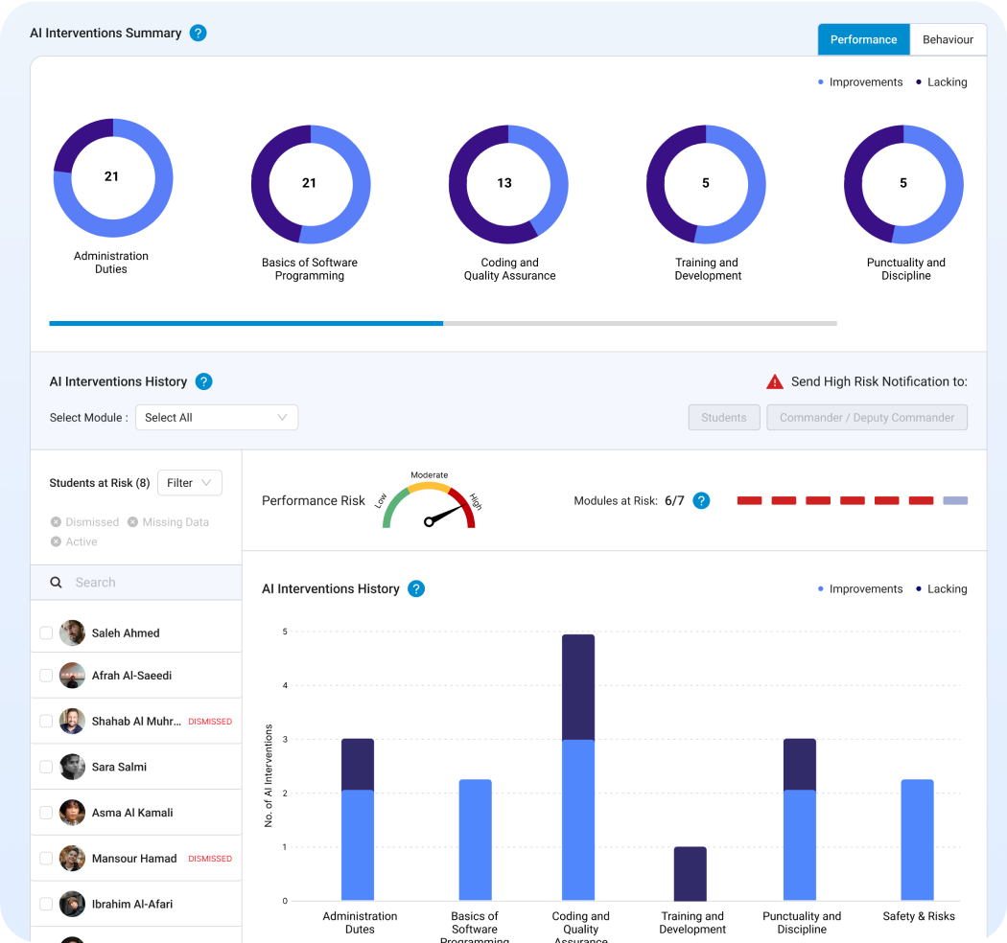Click Improvements legend above the donut charts
The image size is (1007, 943).
point(860,82)
